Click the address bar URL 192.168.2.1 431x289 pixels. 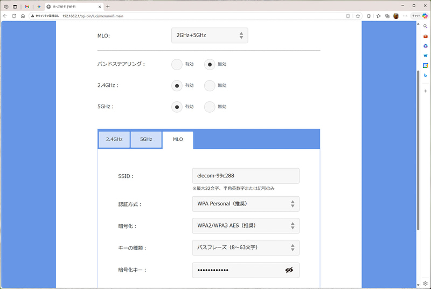(x=93, y=16)
